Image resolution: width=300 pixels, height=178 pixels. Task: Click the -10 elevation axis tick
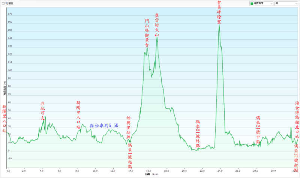(10, 159)
